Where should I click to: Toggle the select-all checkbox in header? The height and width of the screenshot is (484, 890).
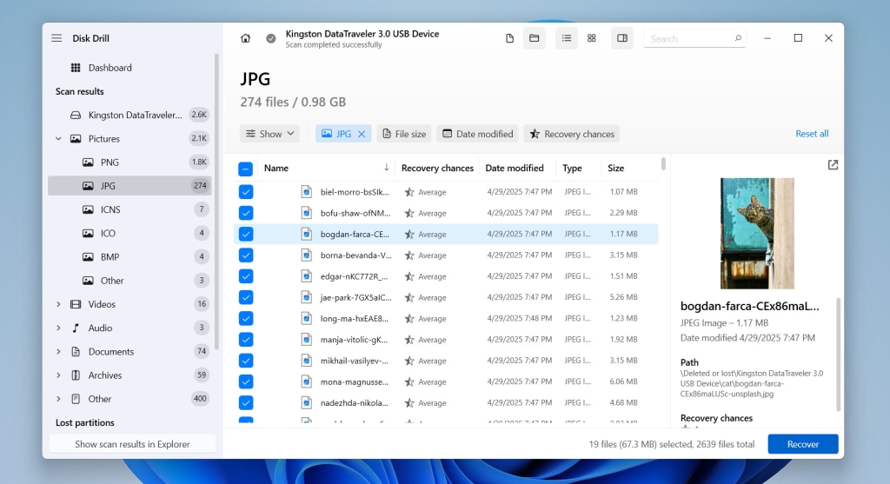coord(245,169)
